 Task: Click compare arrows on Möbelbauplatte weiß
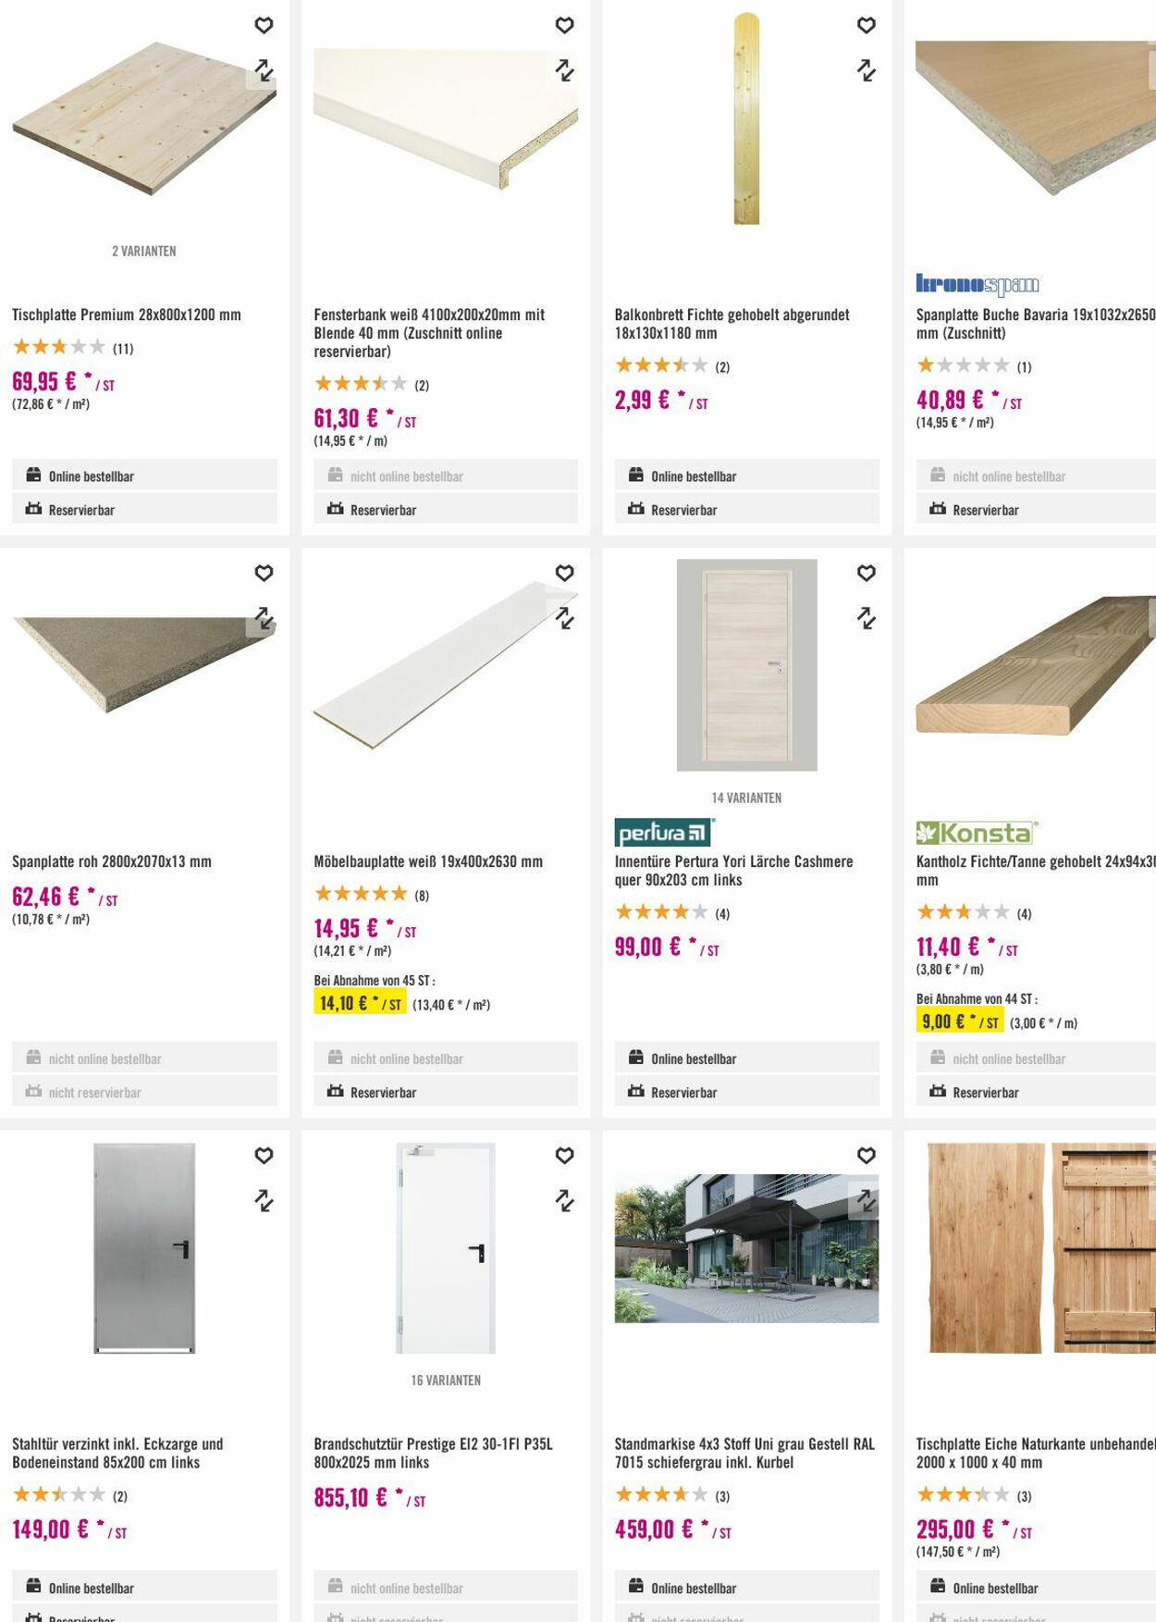click(564, 618)
